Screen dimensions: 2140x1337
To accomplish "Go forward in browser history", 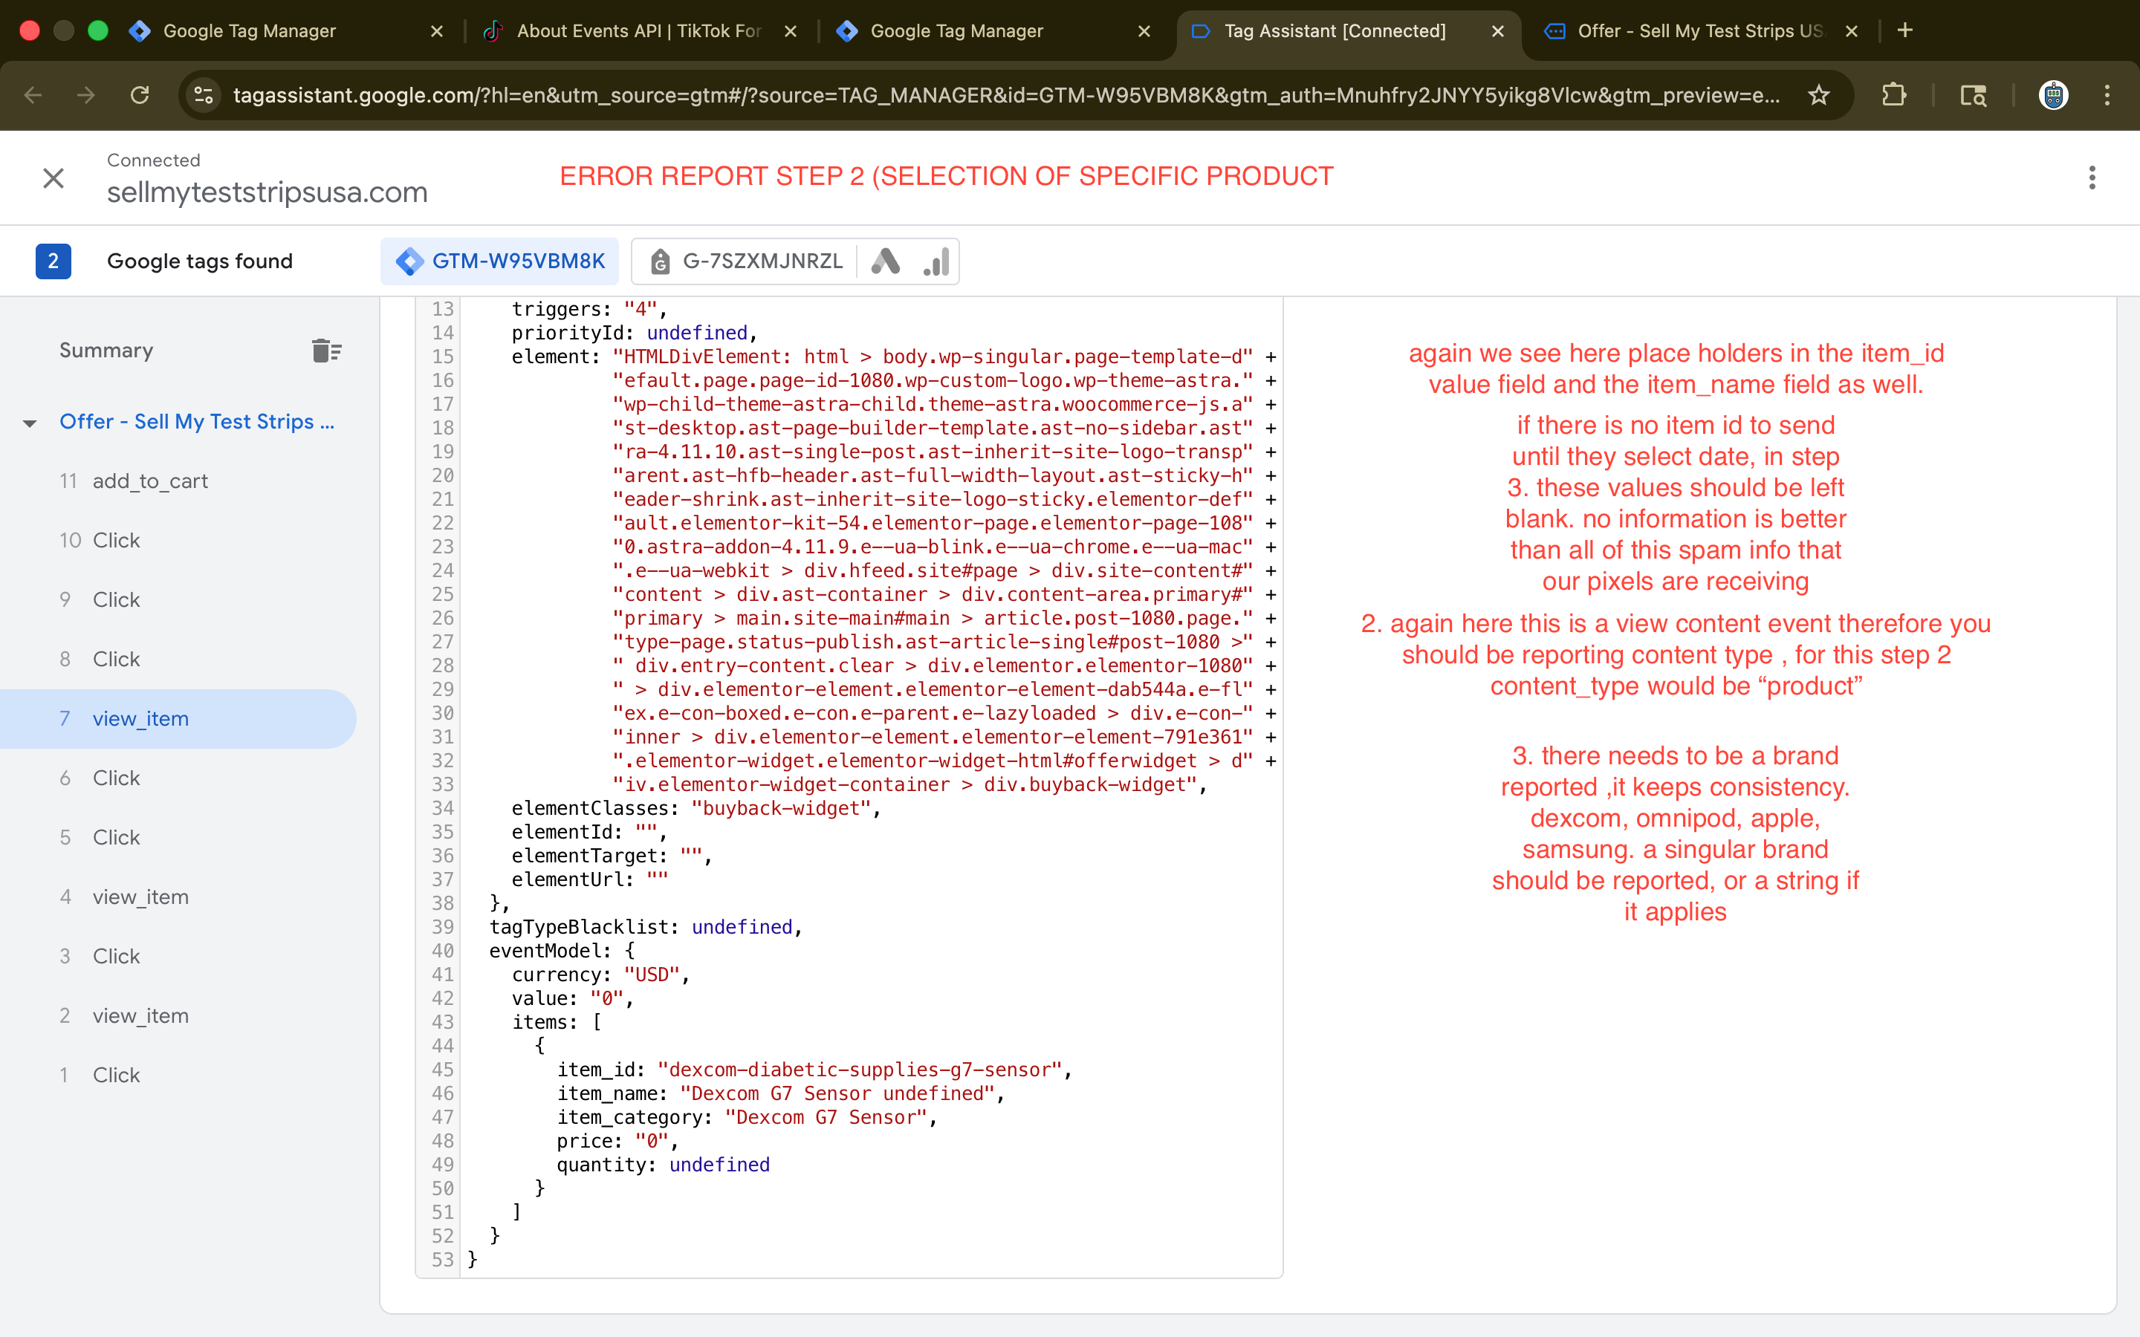I will tap(85, 94).
